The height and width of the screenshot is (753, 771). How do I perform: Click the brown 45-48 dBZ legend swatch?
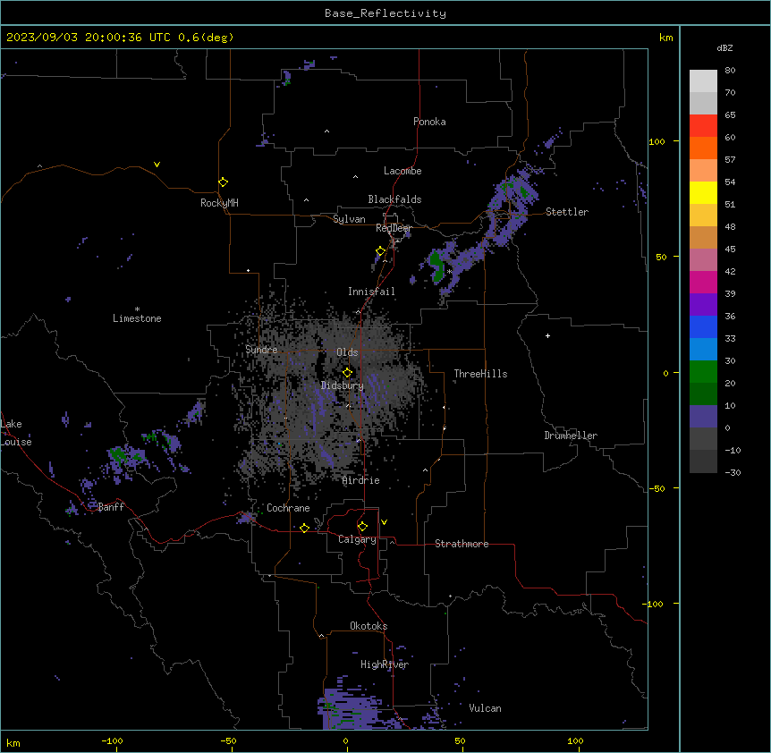click(x=703, y=237)
